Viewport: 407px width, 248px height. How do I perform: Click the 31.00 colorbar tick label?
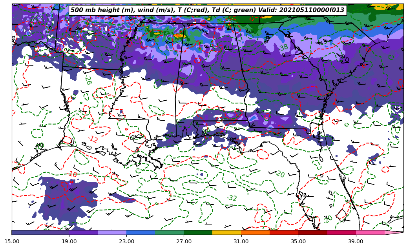241,241
